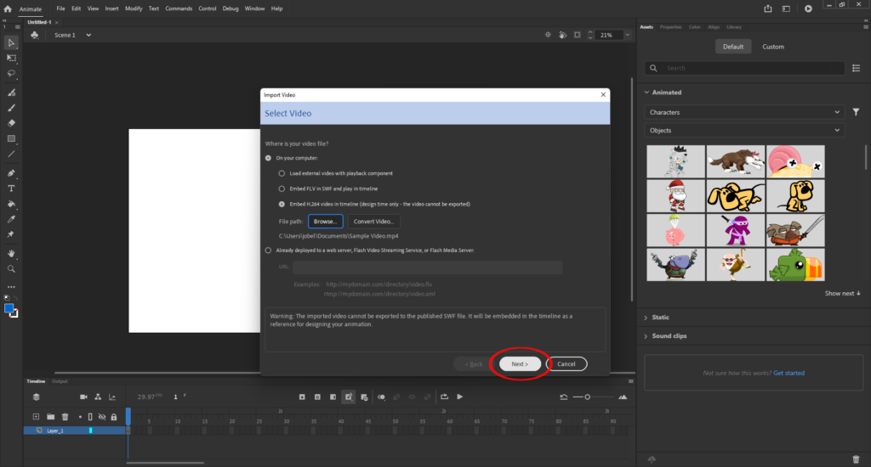Image resolution: width=871 pixels, height=467 pixels.
Task: Expand the Sound clips section
Action: (669, 336)
